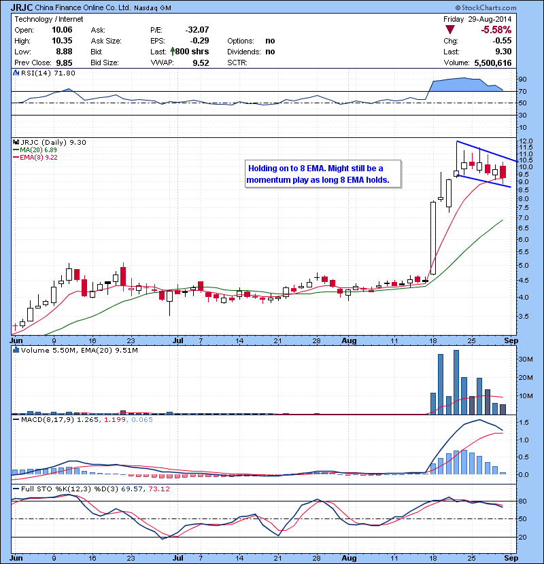Click the Chg -0.55 value
Viewport: 544px width, 564px height.
point(502,41)
